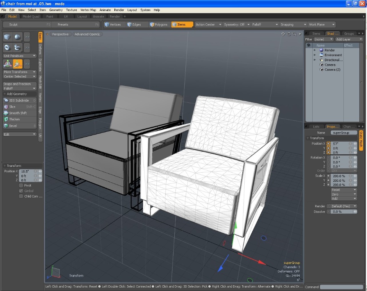The width and height of the screenshot is (367, 291).
Task: Open the Action Center dropdown
Action: coord(208,24)
